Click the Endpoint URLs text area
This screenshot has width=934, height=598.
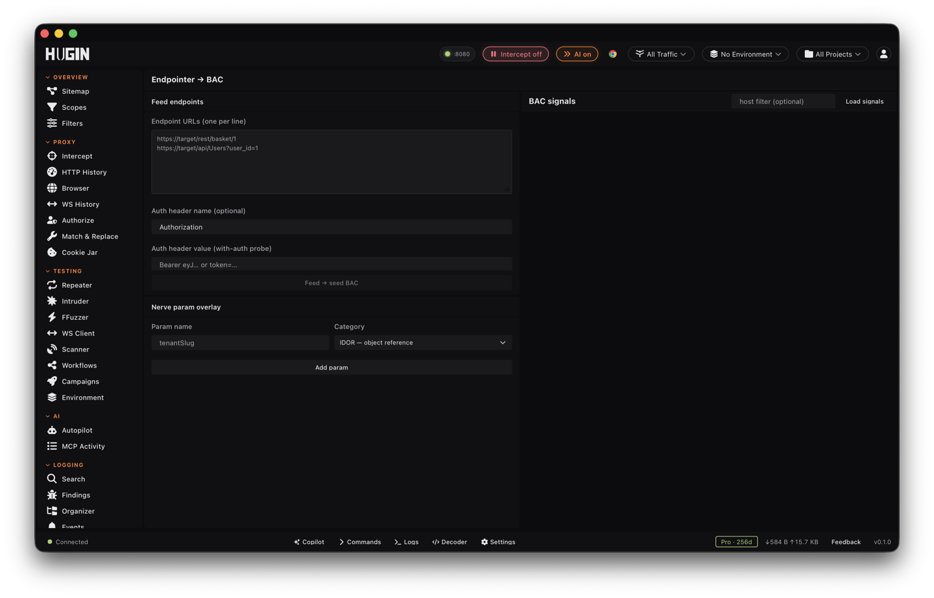click(331, 162)
